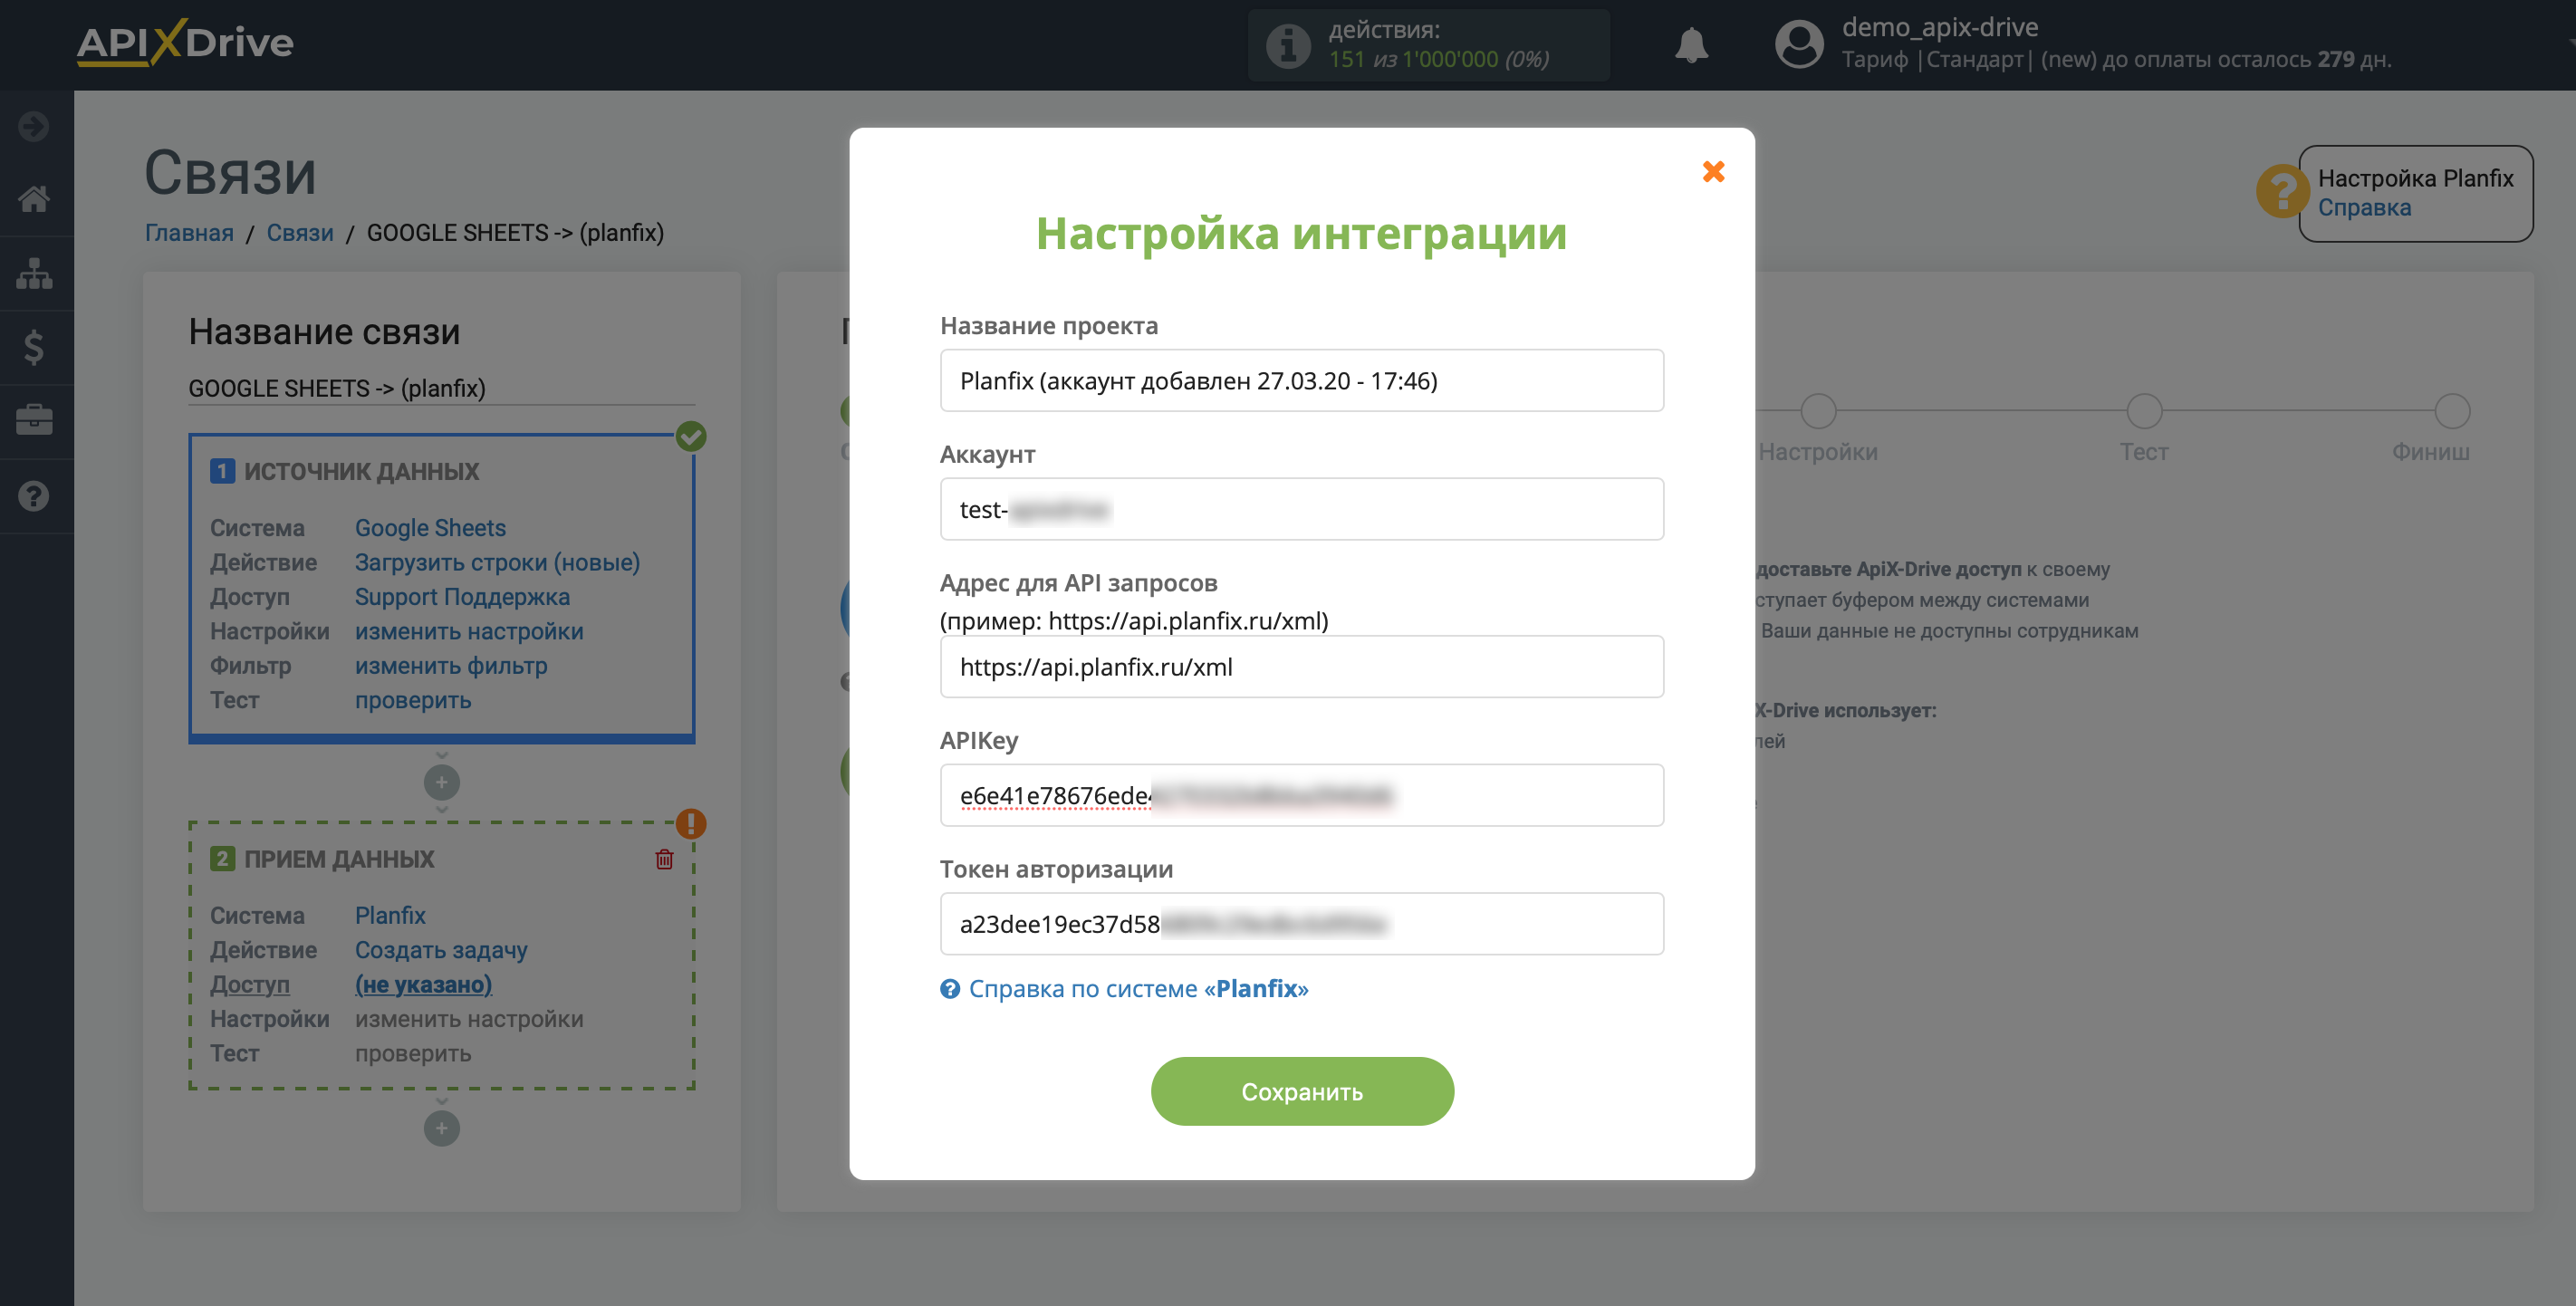Focus the API address input field
Viewport: 2576px width, 1306px height.
point(1302,666)
